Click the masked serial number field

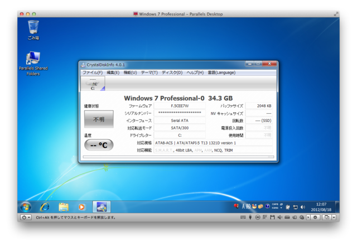click(180, 113)
